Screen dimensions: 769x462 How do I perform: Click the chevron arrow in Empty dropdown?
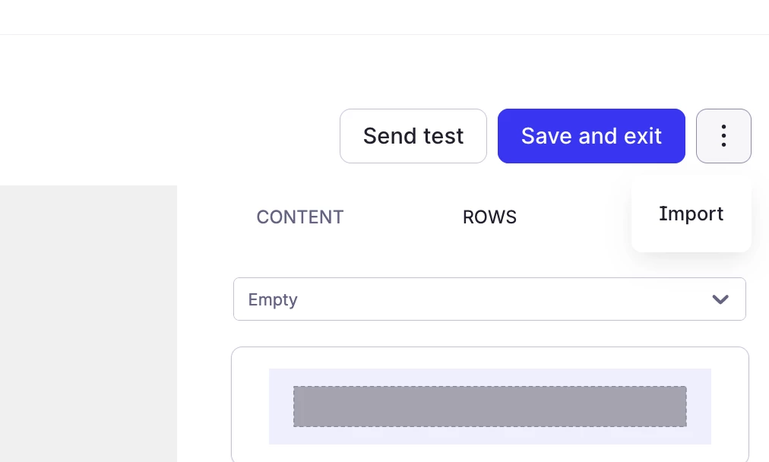coord(720,299)
